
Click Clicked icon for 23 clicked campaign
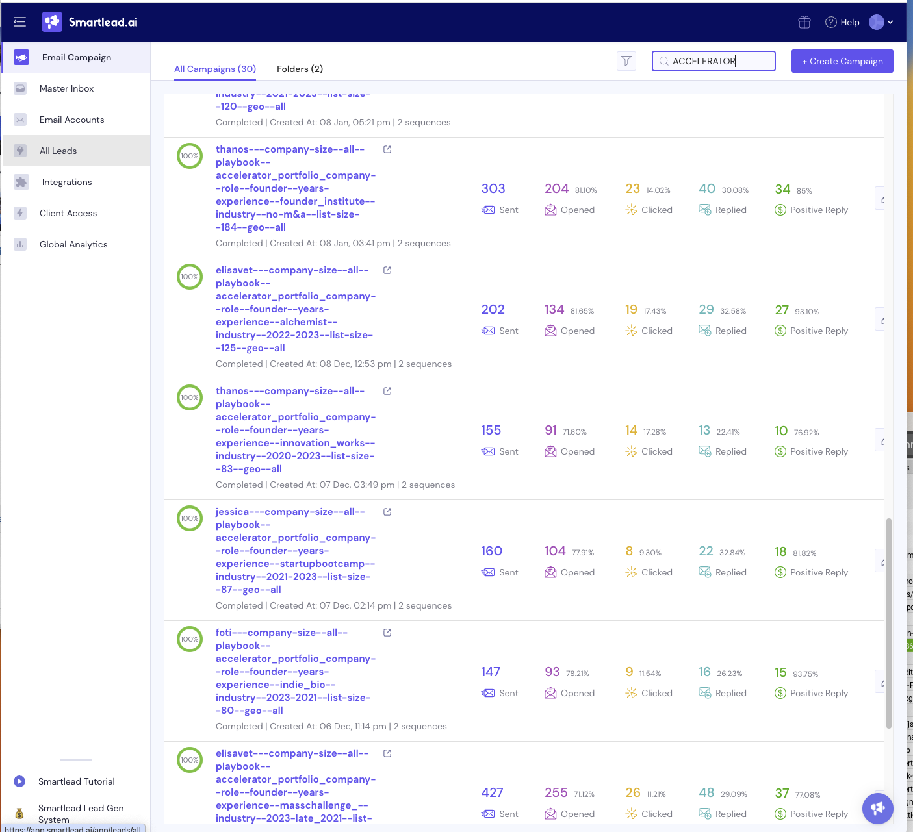(x=631, y=210)
